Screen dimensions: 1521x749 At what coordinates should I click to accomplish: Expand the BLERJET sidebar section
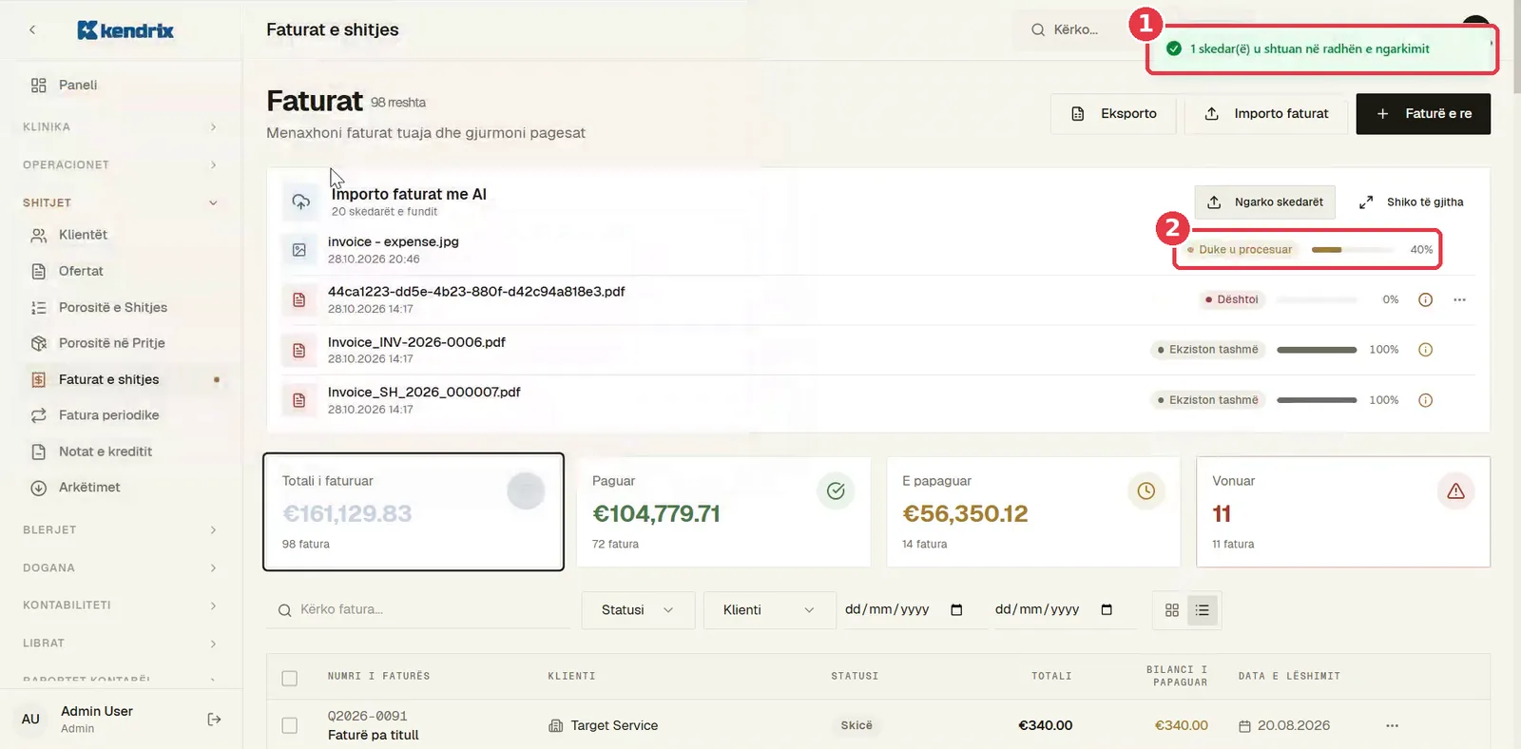tap(121, 529)
